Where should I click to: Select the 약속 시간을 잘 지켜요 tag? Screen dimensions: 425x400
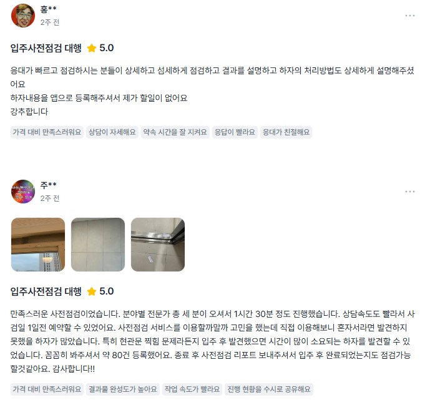(x=175, y=132)
